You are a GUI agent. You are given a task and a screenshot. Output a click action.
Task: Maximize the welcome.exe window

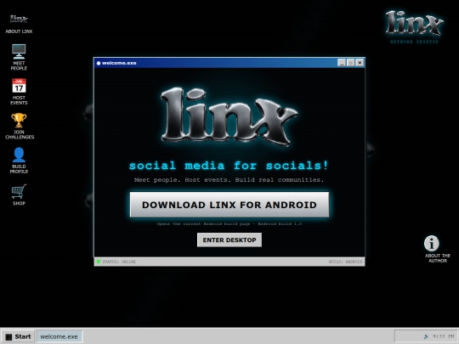[x=351, y=63]
